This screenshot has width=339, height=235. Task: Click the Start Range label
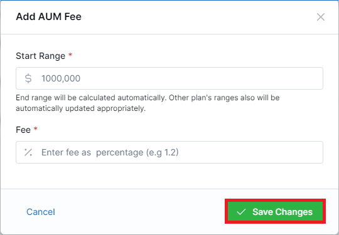coord(40,56)
